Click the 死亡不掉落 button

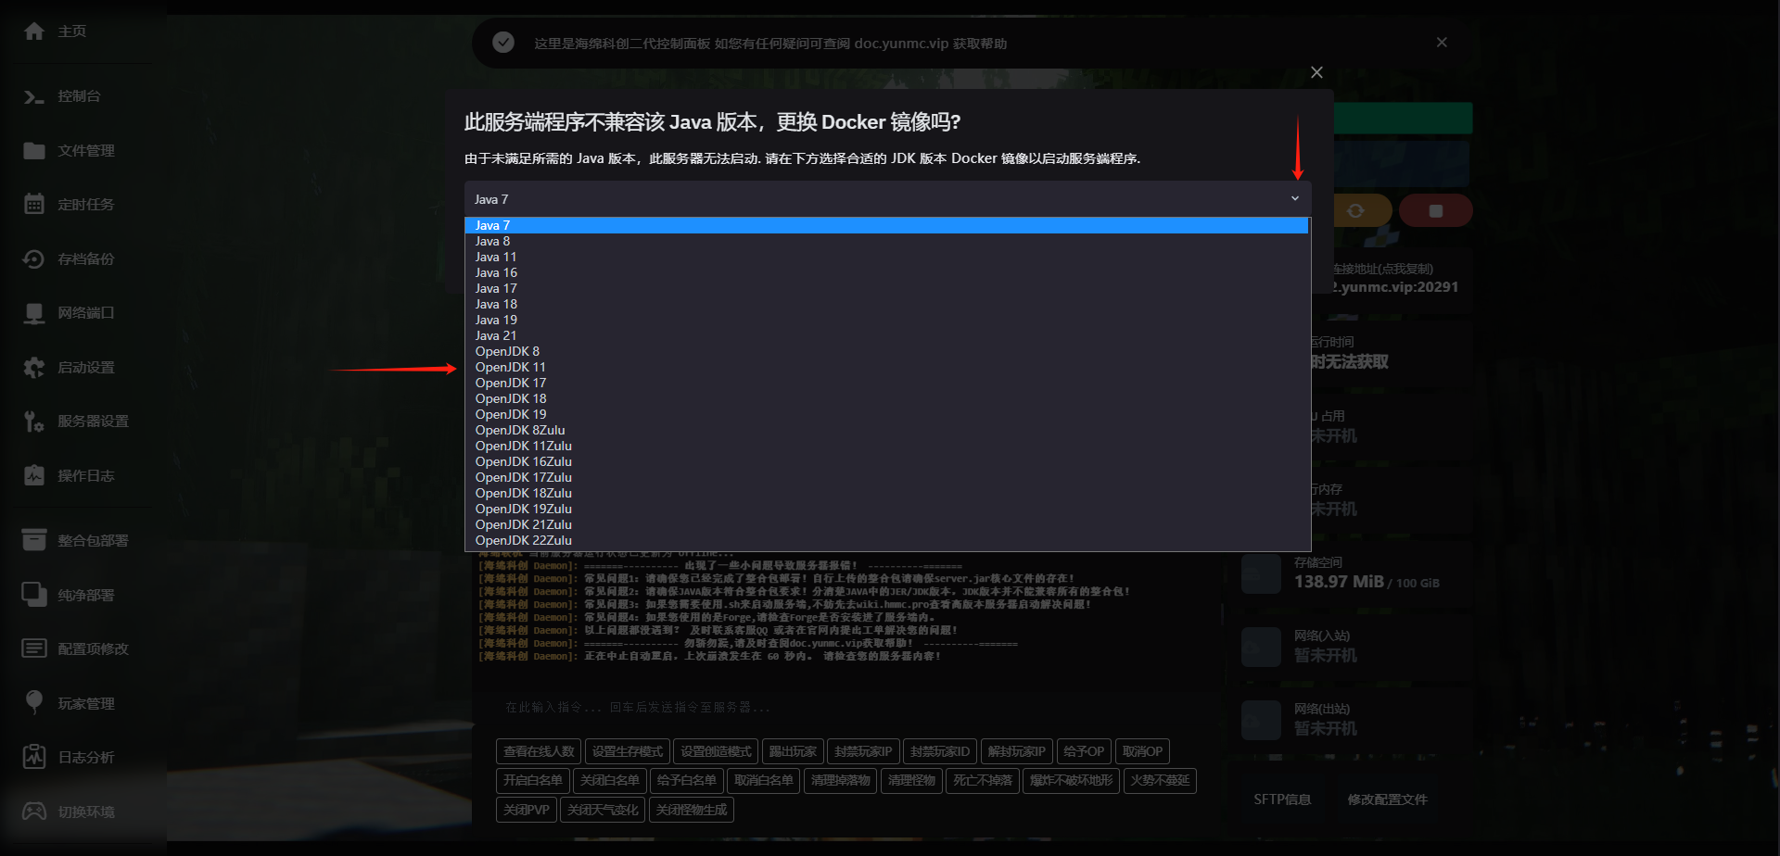pos(983,780)
